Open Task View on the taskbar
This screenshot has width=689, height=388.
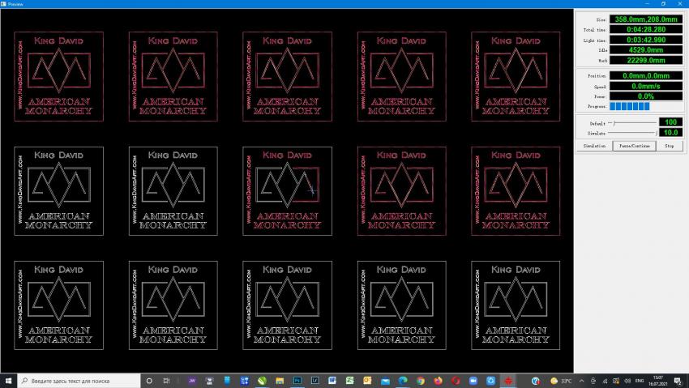pyautogui.click(x=166, y=380)
